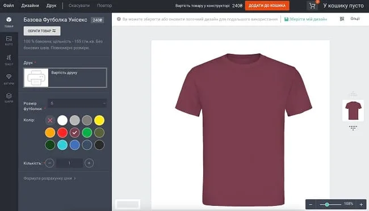Click the t-shirt on the canvas
Viewport: 369px width, 211px height.
click(x=244, y=129)
